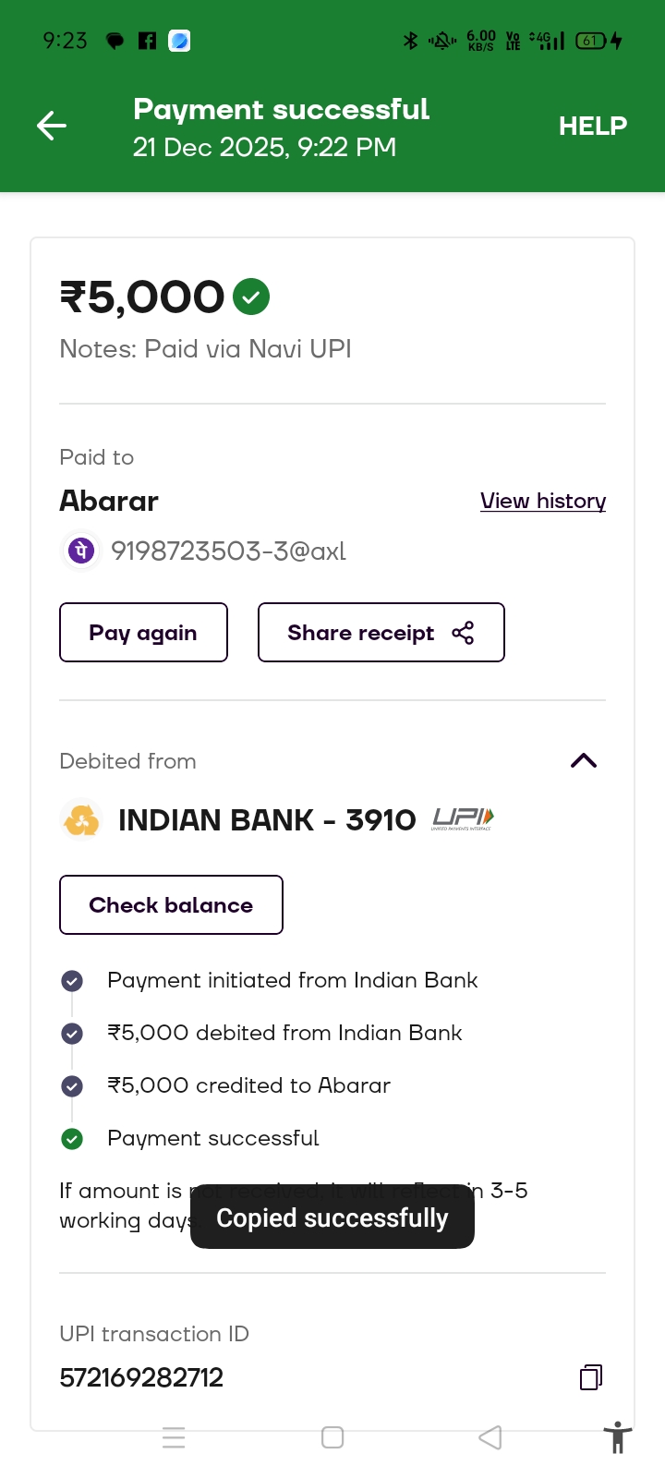Tap the back arrow in header

pyautogui.click(x=52, y=126)
